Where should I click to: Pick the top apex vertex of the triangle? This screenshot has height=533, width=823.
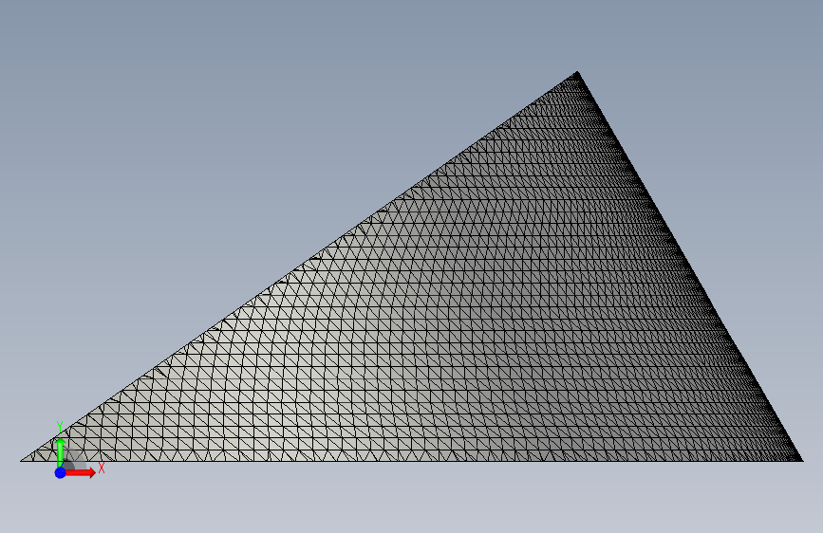point(577,72)
